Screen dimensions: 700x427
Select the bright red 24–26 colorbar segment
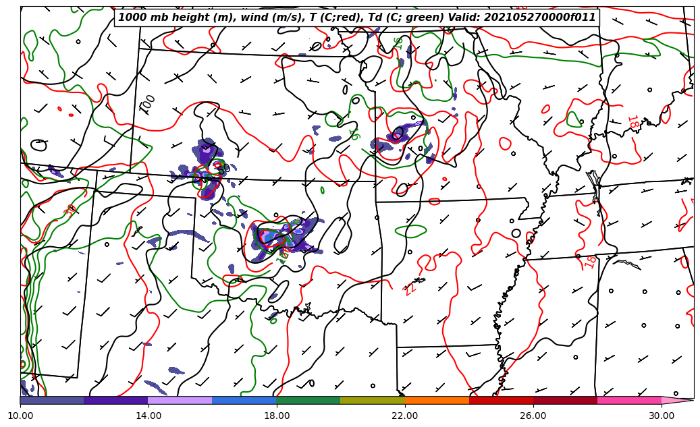point(501,400)
